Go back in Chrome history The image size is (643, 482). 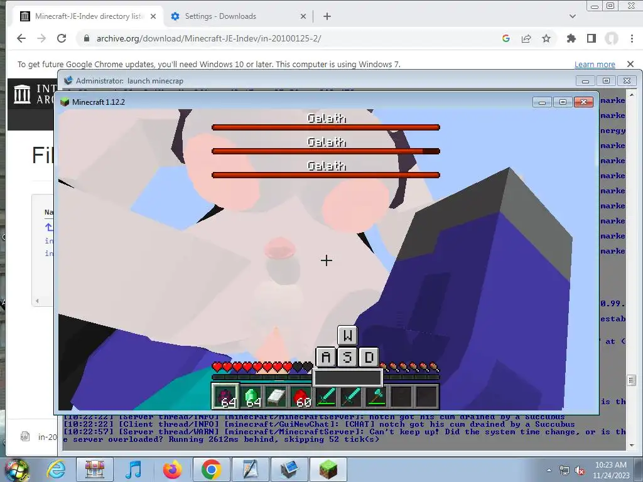(21, 38)
